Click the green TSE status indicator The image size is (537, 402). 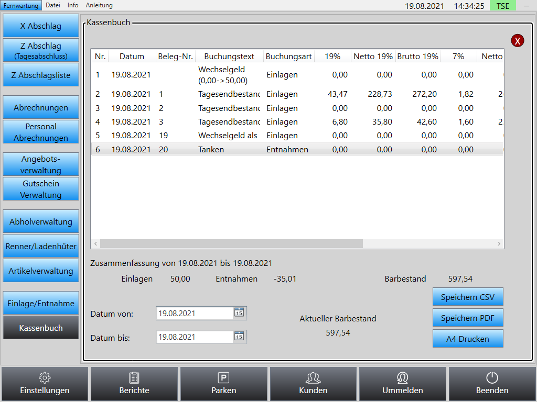[503, 5]
